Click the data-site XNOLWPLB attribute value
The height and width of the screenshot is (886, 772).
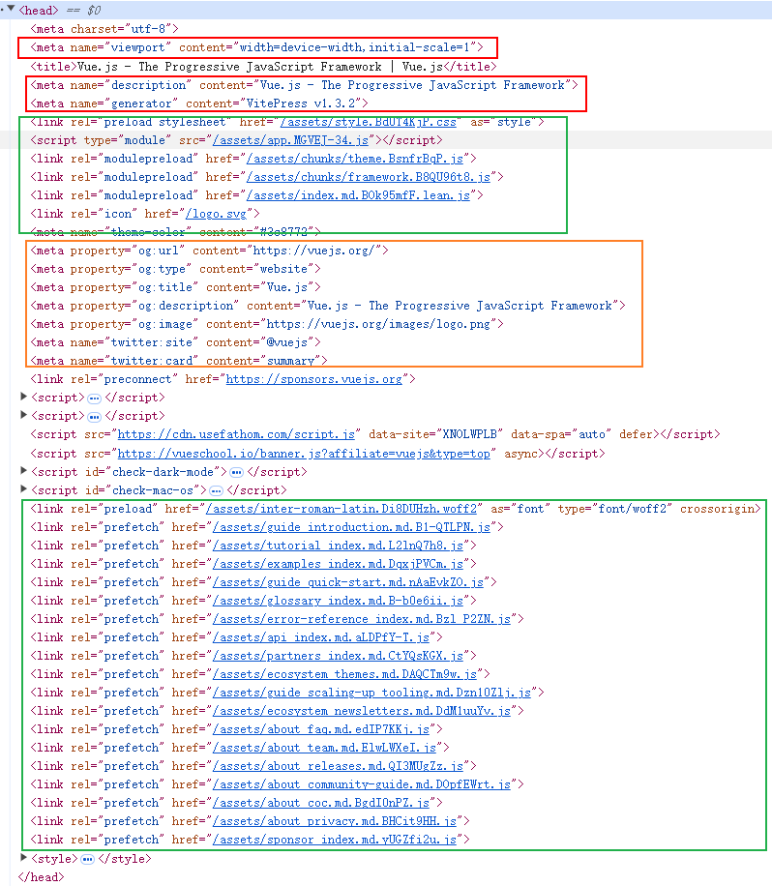[469, 434]
